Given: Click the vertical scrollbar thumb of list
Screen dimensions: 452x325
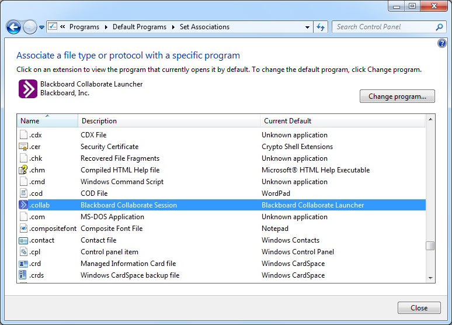Looking at the screenshot, I should 430,246.
